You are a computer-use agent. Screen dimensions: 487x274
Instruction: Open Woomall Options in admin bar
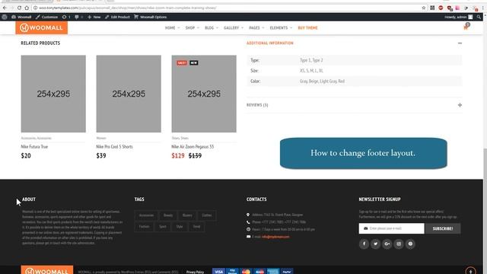pyautogui.click(x=151, y=17)
